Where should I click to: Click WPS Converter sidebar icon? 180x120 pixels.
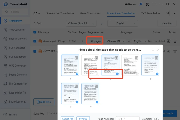pos(5,66)
